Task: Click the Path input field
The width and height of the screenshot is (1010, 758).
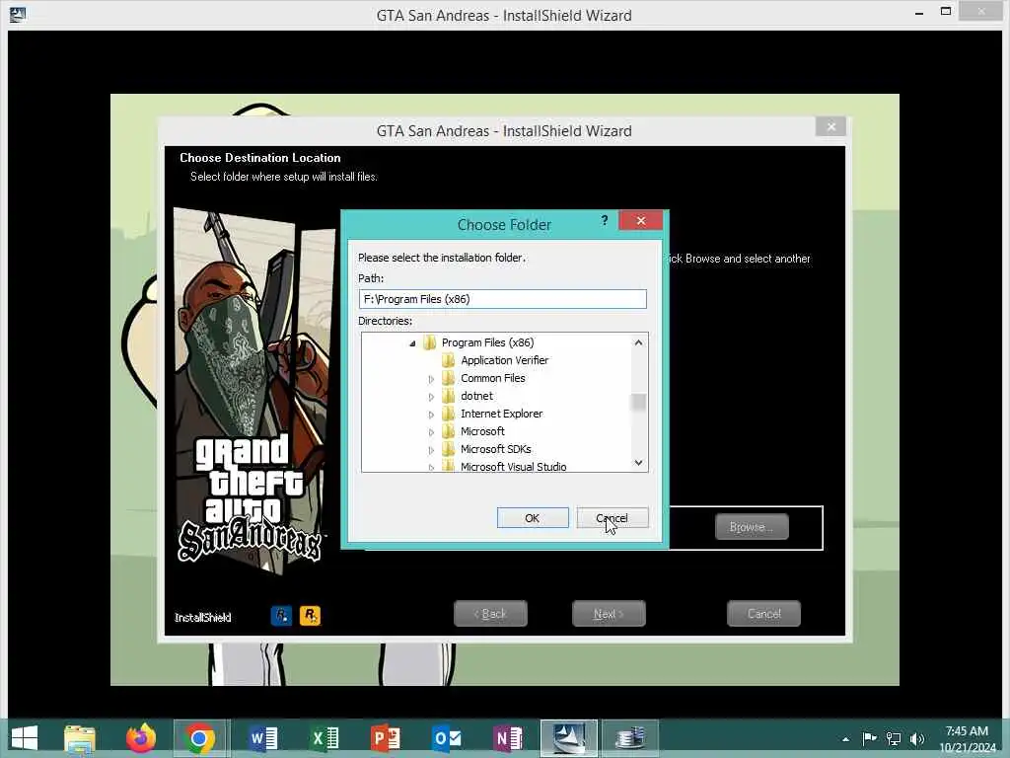Action: [x=502, y=299]
